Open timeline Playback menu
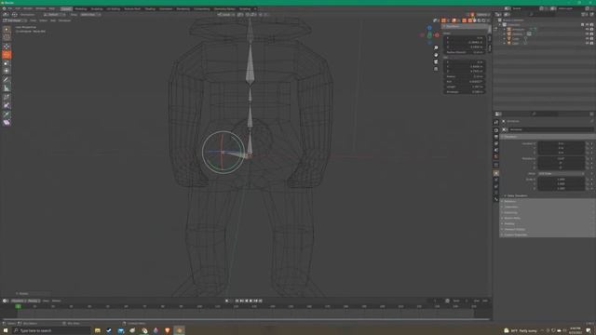The height and width of the screenshot is (335, 596). (18, 301)
